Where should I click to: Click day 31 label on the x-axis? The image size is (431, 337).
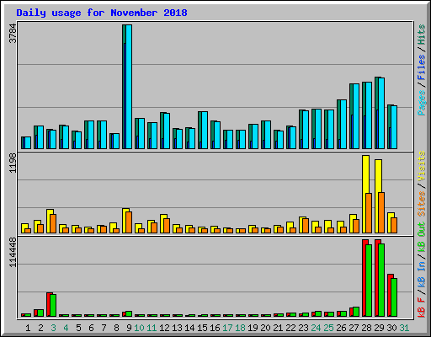(x=404, y=328)
